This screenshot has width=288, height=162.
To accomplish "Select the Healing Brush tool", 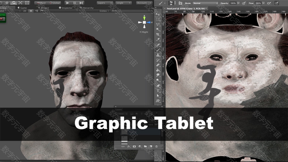I will [x=158, y=45].
